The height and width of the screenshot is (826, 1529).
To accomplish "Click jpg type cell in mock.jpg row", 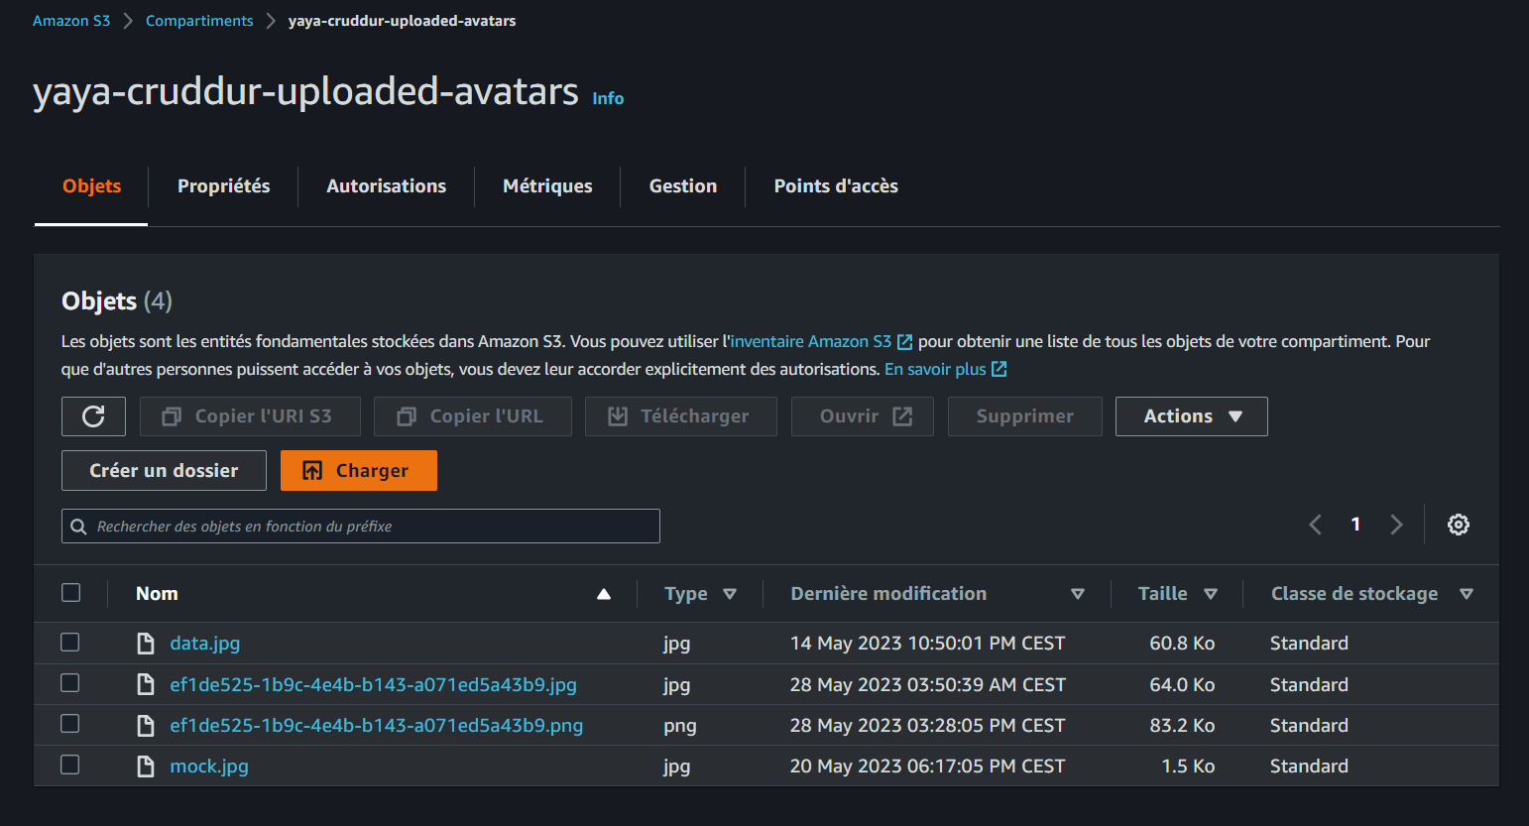I will (677, 767).
